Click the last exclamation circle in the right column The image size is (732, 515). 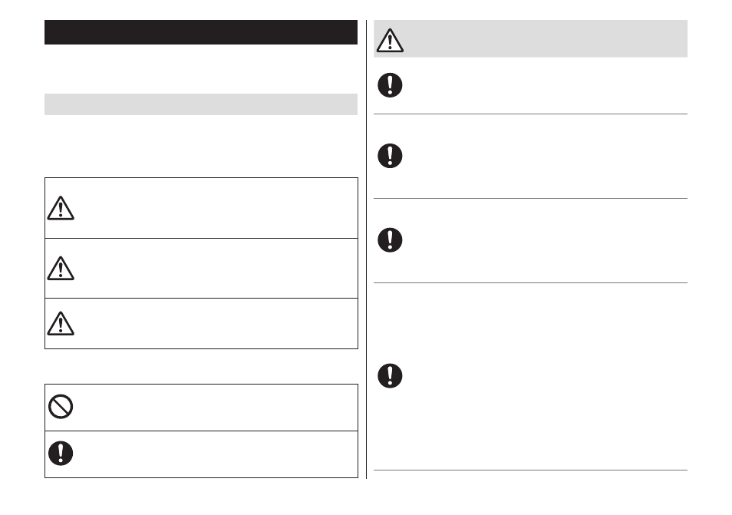(390, 376)
